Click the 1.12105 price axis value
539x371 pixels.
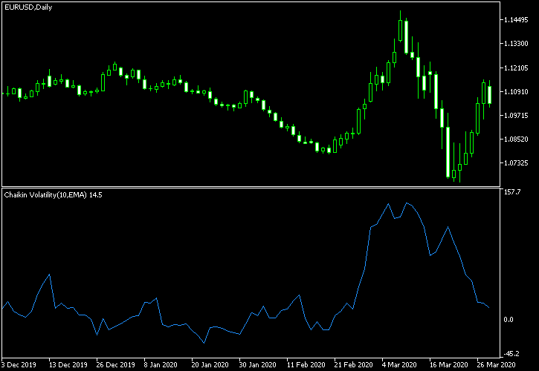[516, 68]
